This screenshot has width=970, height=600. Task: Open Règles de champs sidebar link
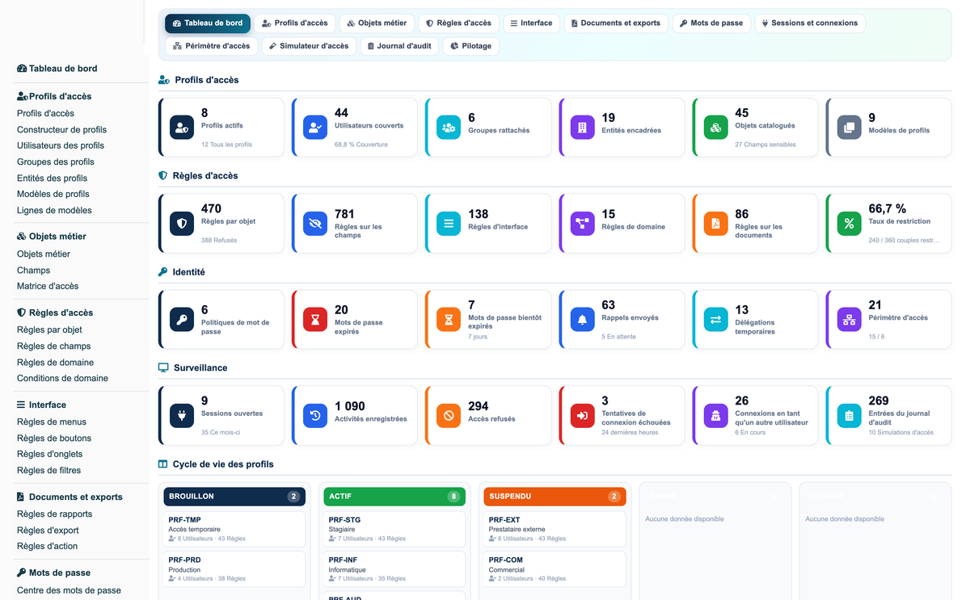tap(54, 346)
